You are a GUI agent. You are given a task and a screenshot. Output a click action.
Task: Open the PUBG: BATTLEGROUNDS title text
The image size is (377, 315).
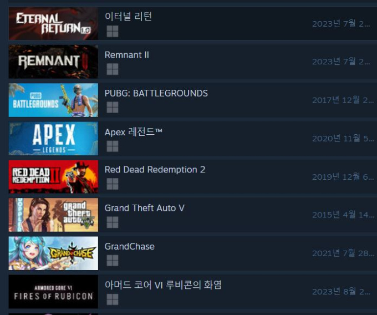point(156,93)
